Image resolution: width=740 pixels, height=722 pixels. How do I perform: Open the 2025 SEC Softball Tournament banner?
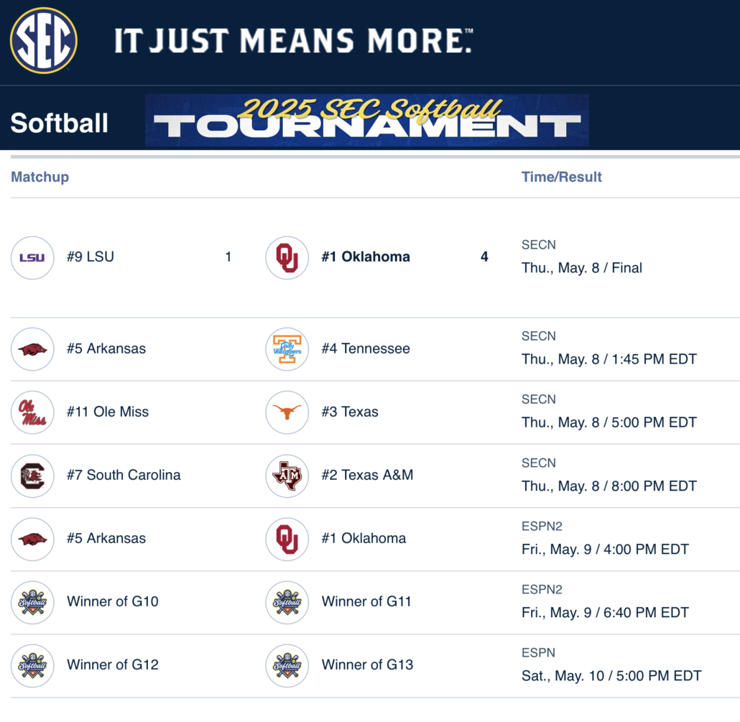click(x=367, y=121)
